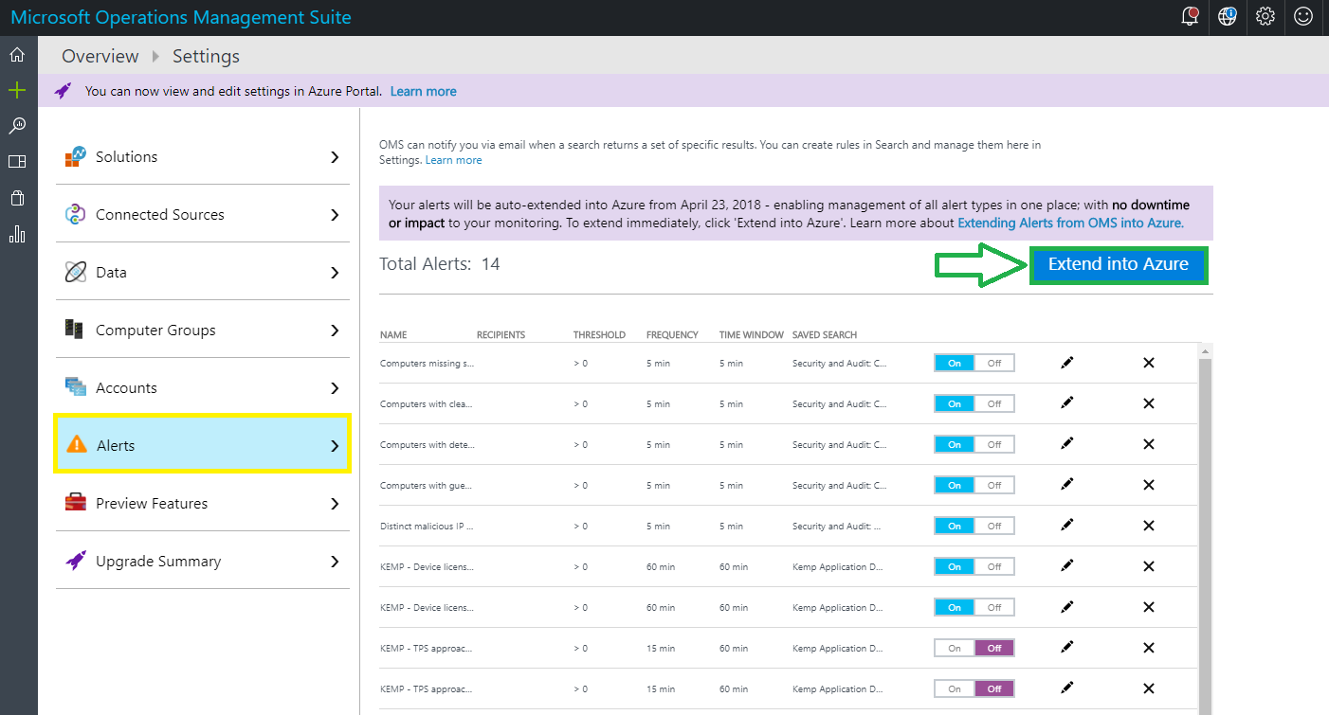This screenshot has width=1329, height=715.
Task: Click the NAME column header
Action: (x=393, y=335)
